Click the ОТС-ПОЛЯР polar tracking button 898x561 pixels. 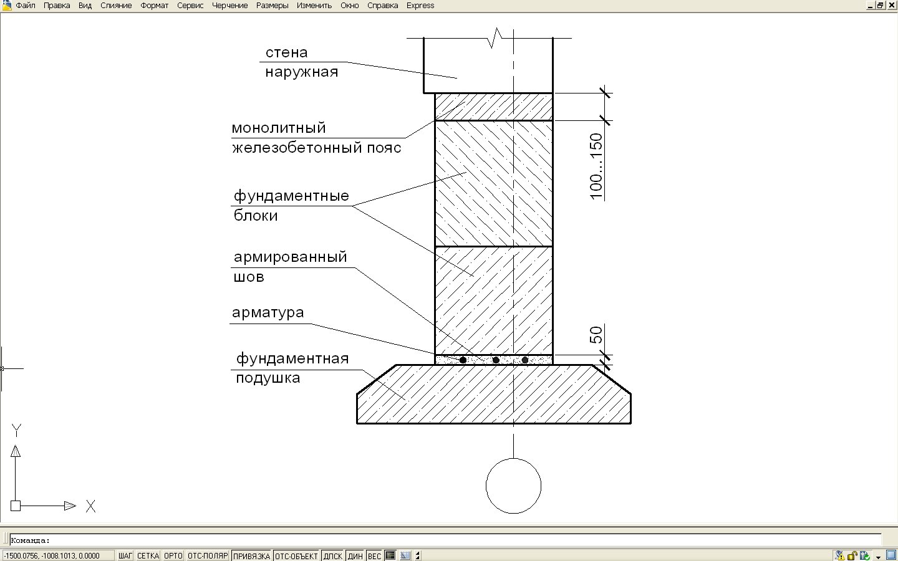pos(208,555)
